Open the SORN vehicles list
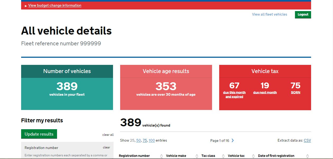Viewport: 333px width, 159px height. click(x=296, y=92)
